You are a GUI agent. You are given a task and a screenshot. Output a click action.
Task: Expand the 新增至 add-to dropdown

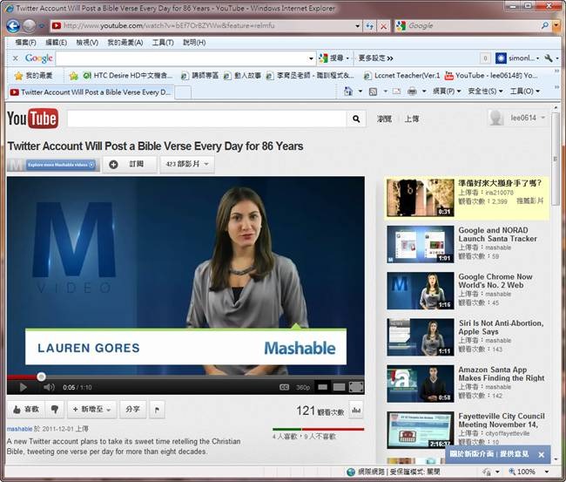[91, 409]
